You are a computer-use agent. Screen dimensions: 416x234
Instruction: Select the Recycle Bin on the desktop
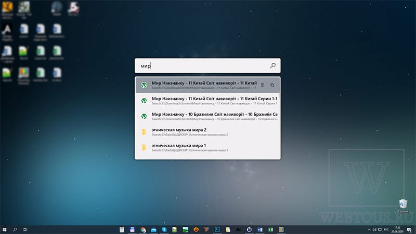pos(404,205)
